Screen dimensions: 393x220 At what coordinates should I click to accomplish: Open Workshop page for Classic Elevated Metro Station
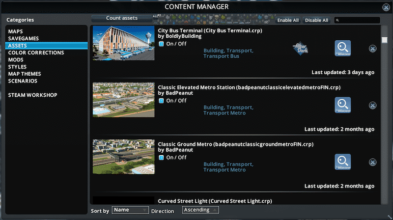tap(342, 106)
